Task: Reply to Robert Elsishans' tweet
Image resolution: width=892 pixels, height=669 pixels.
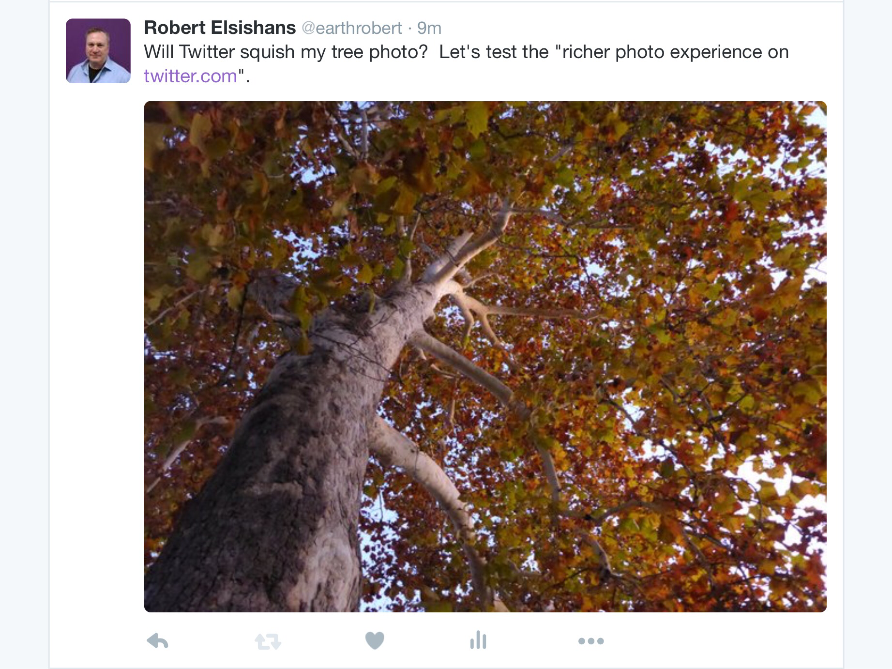Action: (x=157, y=641)
